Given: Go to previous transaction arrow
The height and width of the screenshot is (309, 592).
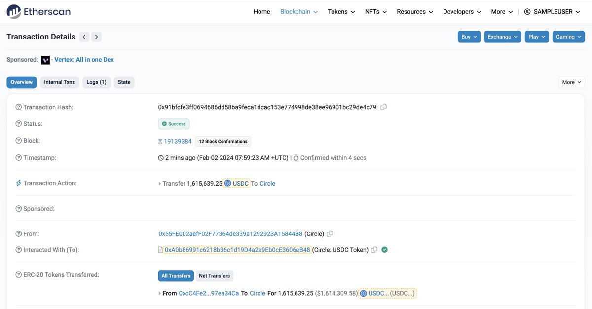Looking at the screenshot, I should pos(84,37).
